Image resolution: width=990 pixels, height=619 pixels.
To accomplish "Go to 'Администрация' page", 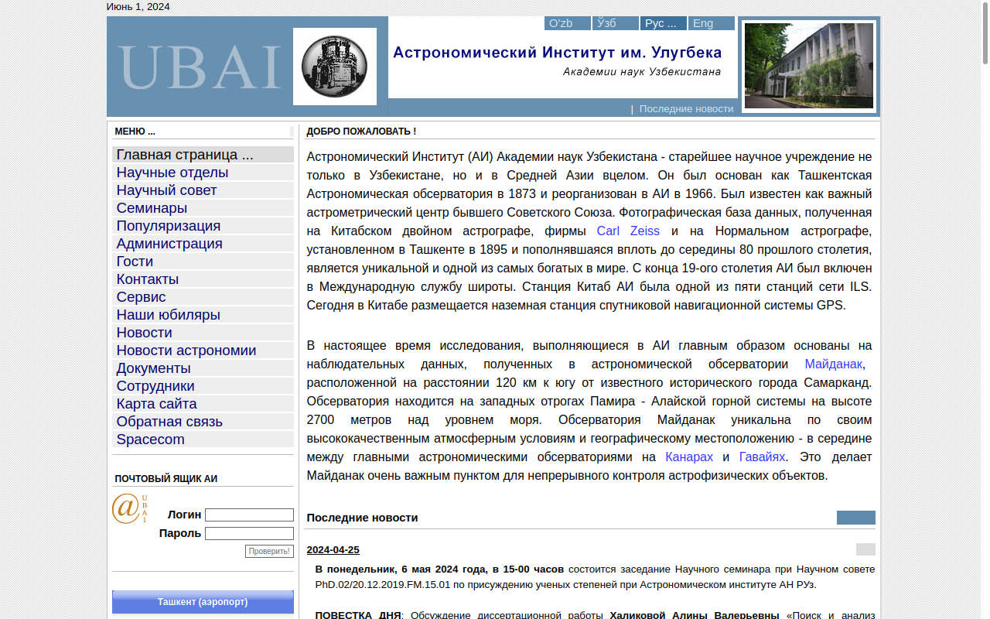I will (x=203, y=244).
